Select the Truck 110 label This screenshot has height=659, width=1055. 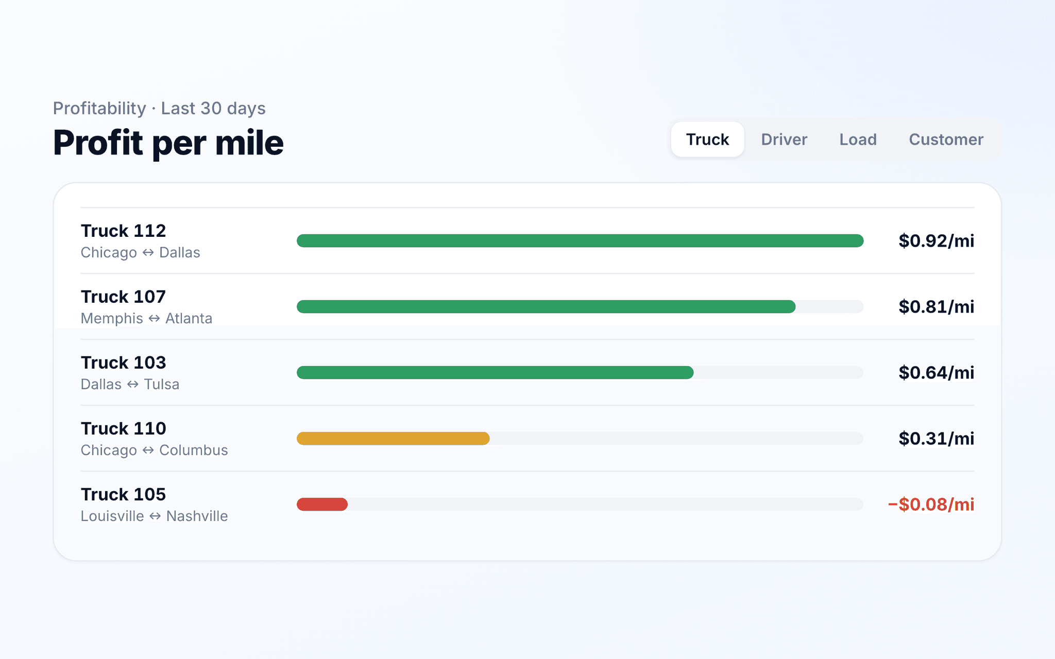(123, 428)
